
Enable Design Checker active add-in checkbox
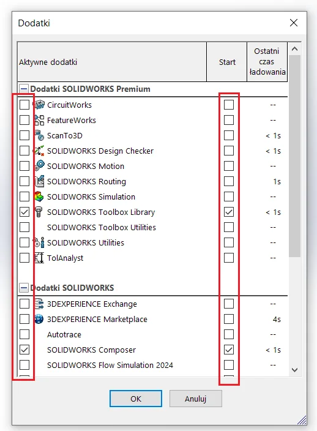point(24,151)
